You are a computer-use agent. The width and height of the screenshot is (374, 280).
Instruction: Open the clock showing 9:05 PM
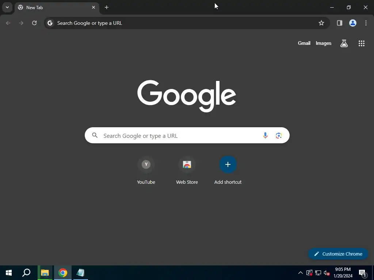coord(343,273)
